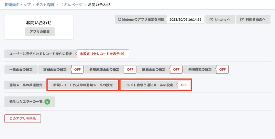Open 通知メールの共通設定
This screenshot has width=275, height=139.
pyautogui.click(x=26, y=85)
